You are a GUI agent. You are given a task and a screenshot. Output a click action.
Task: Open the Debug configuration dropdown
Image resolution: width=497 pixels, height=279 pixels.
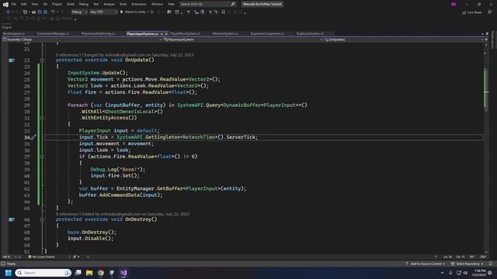pos(79,12)
